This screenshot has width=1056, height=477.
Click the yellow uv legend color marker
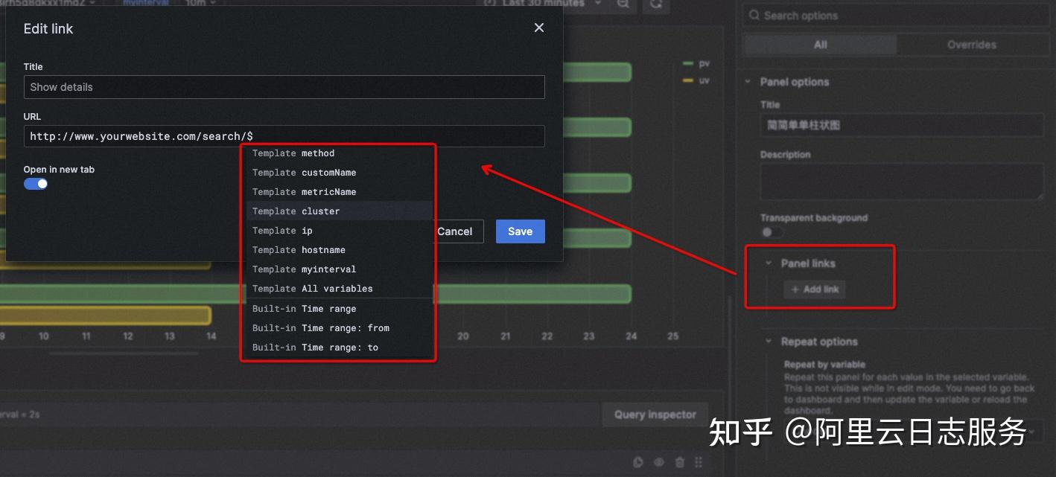[x=688, y=80]
